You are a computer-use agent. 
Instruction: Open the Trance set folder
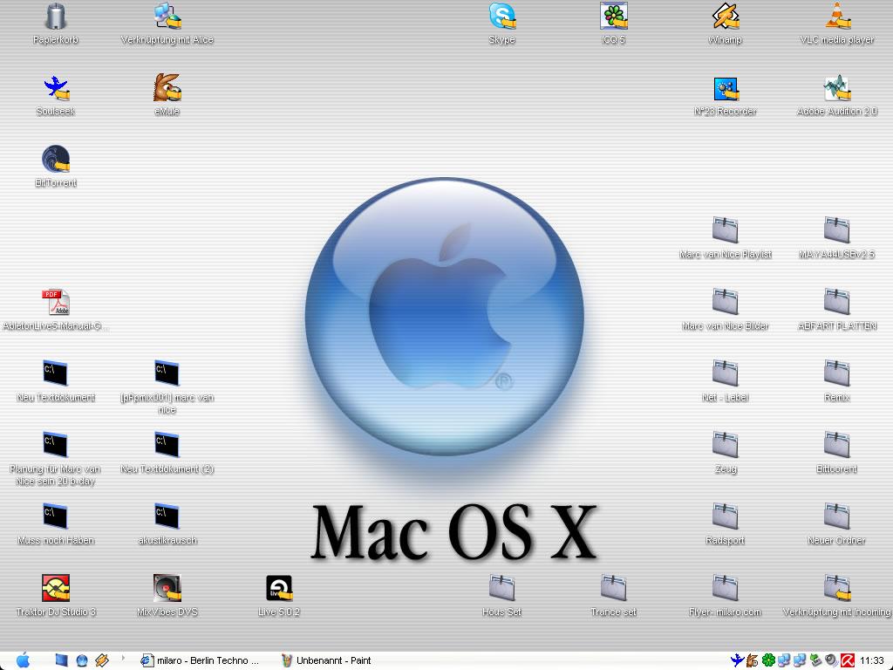pyautogui.click(x=613, y=589)
